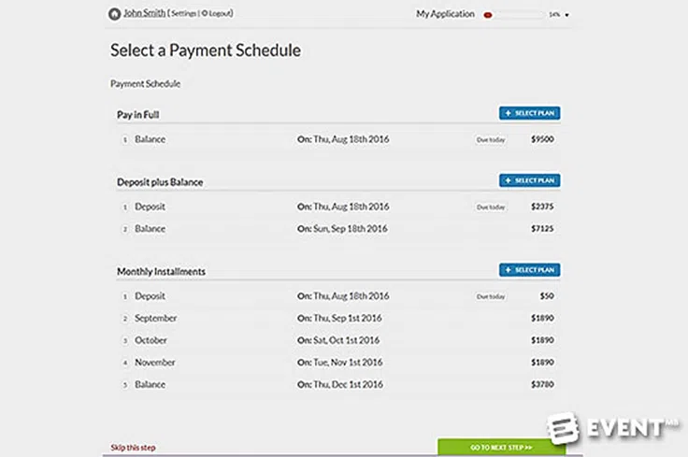Open the John Smith profile link
The height and width of the screenshot is (457, 688).
(143, 14)
